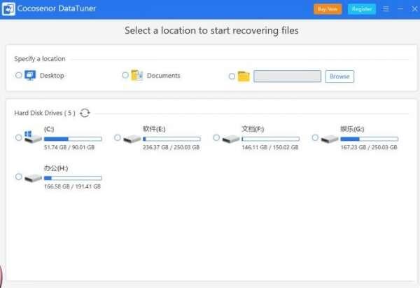The height and width of the screenshot is (288, 420).
Task: Click the yellow folder location icon
Action: tap(244, 76)
